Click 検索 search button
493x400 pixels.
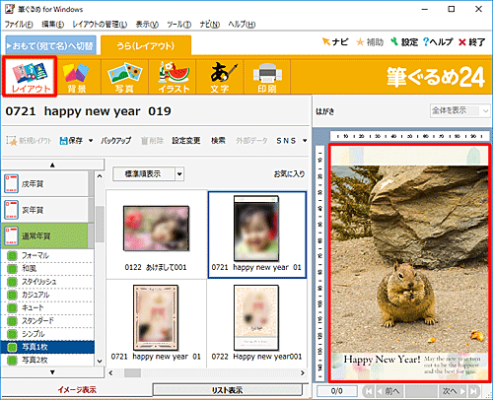click(218, 141)
